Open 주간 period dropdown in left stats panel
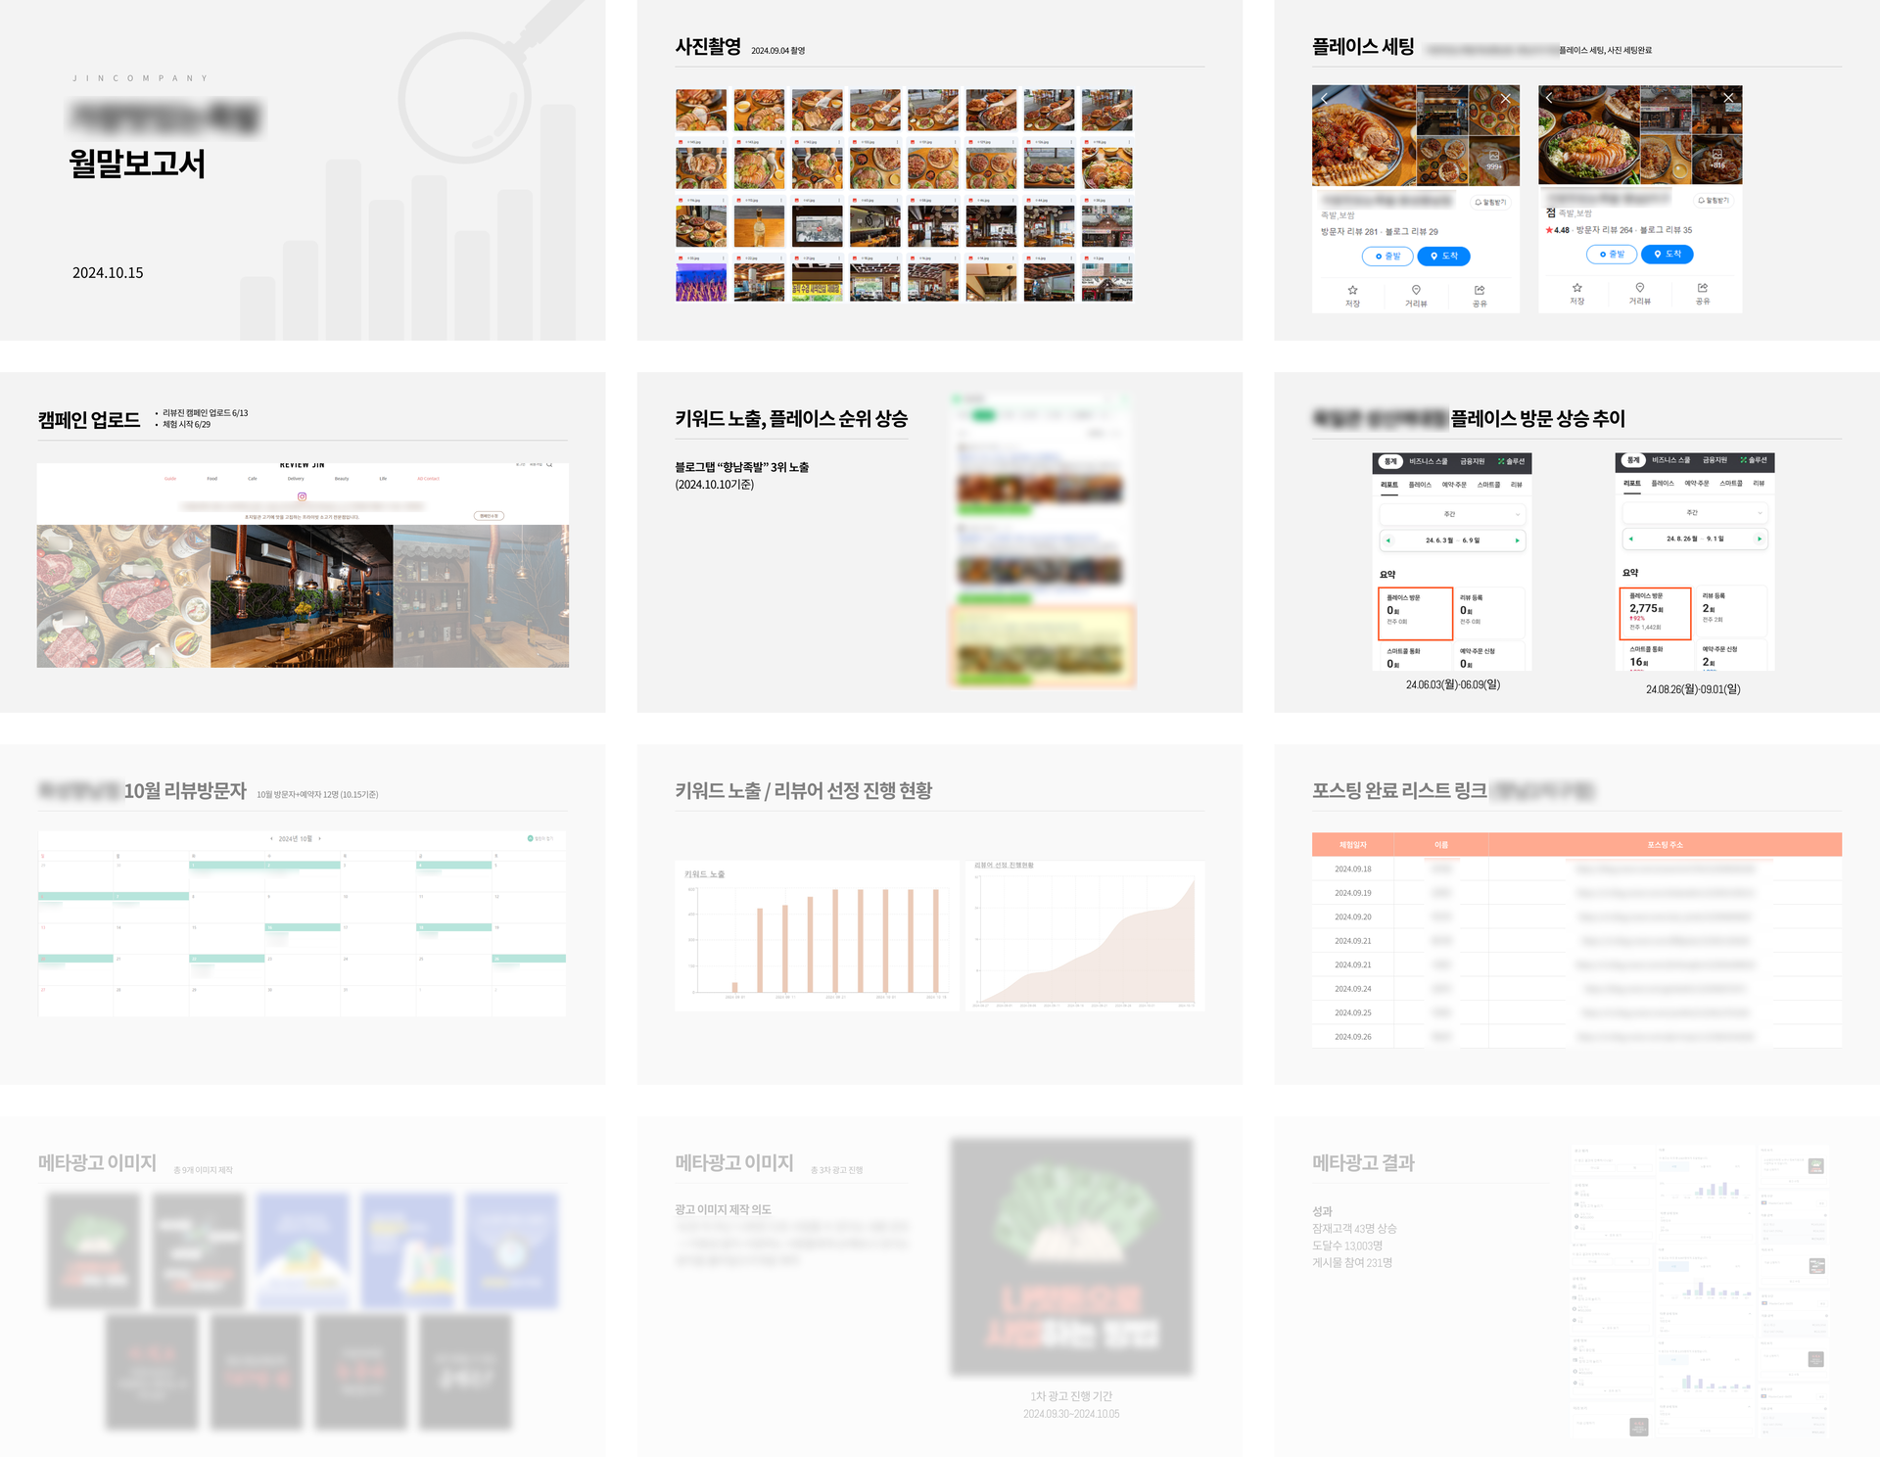The image size is (1880, 1457). pyautogui.click(x=1451, y=514)
